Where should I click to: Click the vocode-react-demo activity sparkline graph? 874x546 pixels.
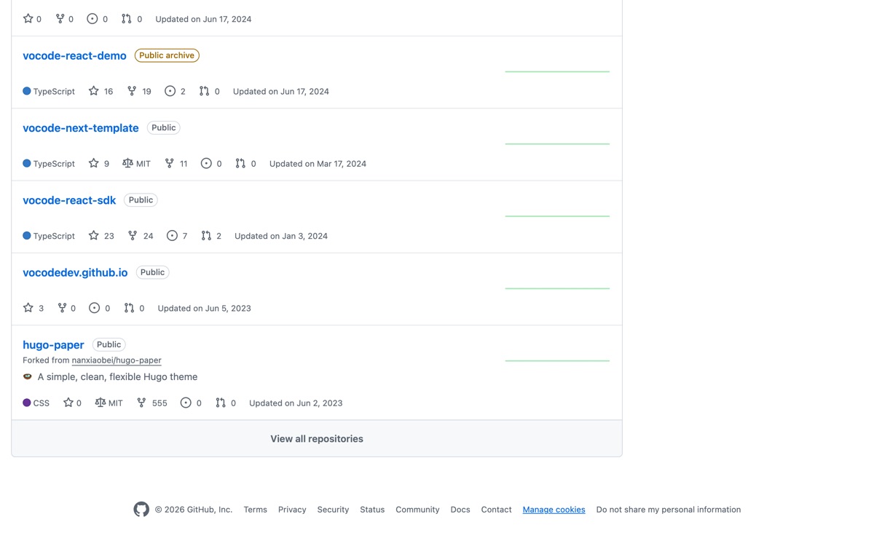pyautogui.click(x=557, y=71)
